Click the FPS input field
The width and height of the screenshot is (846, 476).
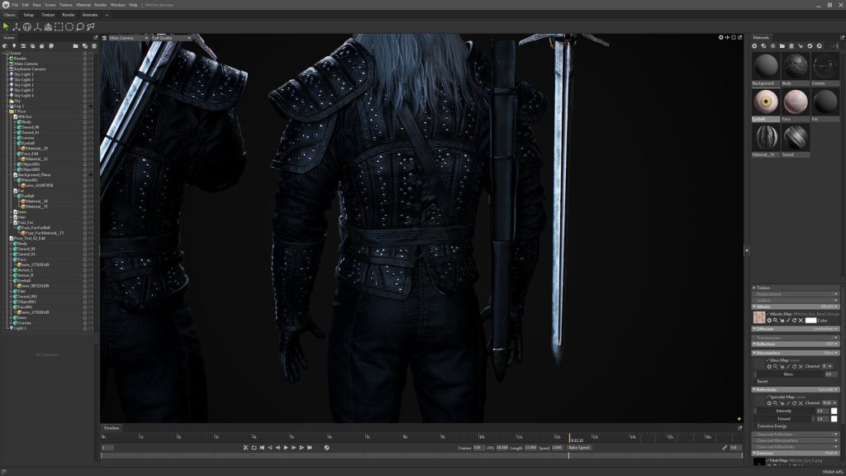(501, 447)
